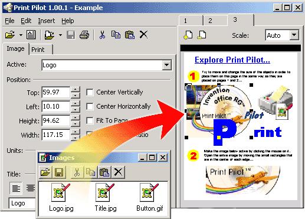Select the Cut scissors icon in main toolbar
Image resolution: width=305 pixels, height=219 pixels.
tap(102, 35)
